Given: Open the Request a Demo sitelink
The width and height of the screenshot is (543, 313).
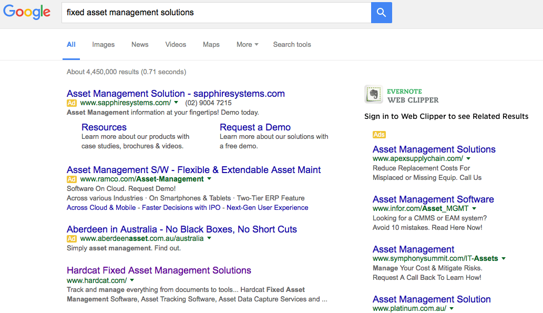Looking at the screenshot, I should pyautogui.click(x=255, y=127).
